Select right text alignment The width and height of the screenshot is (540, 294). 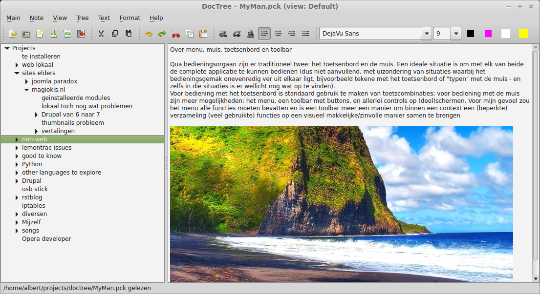coord(292,34)
